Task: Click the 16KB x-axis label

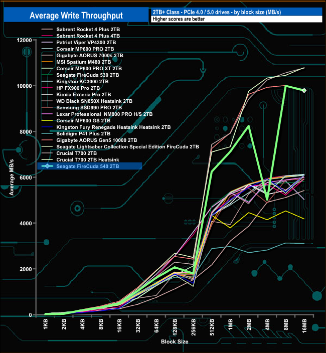Action: pyautogui.click(x=119, y=325)
